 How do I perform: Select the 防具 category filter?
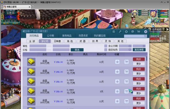click(95, 41)
